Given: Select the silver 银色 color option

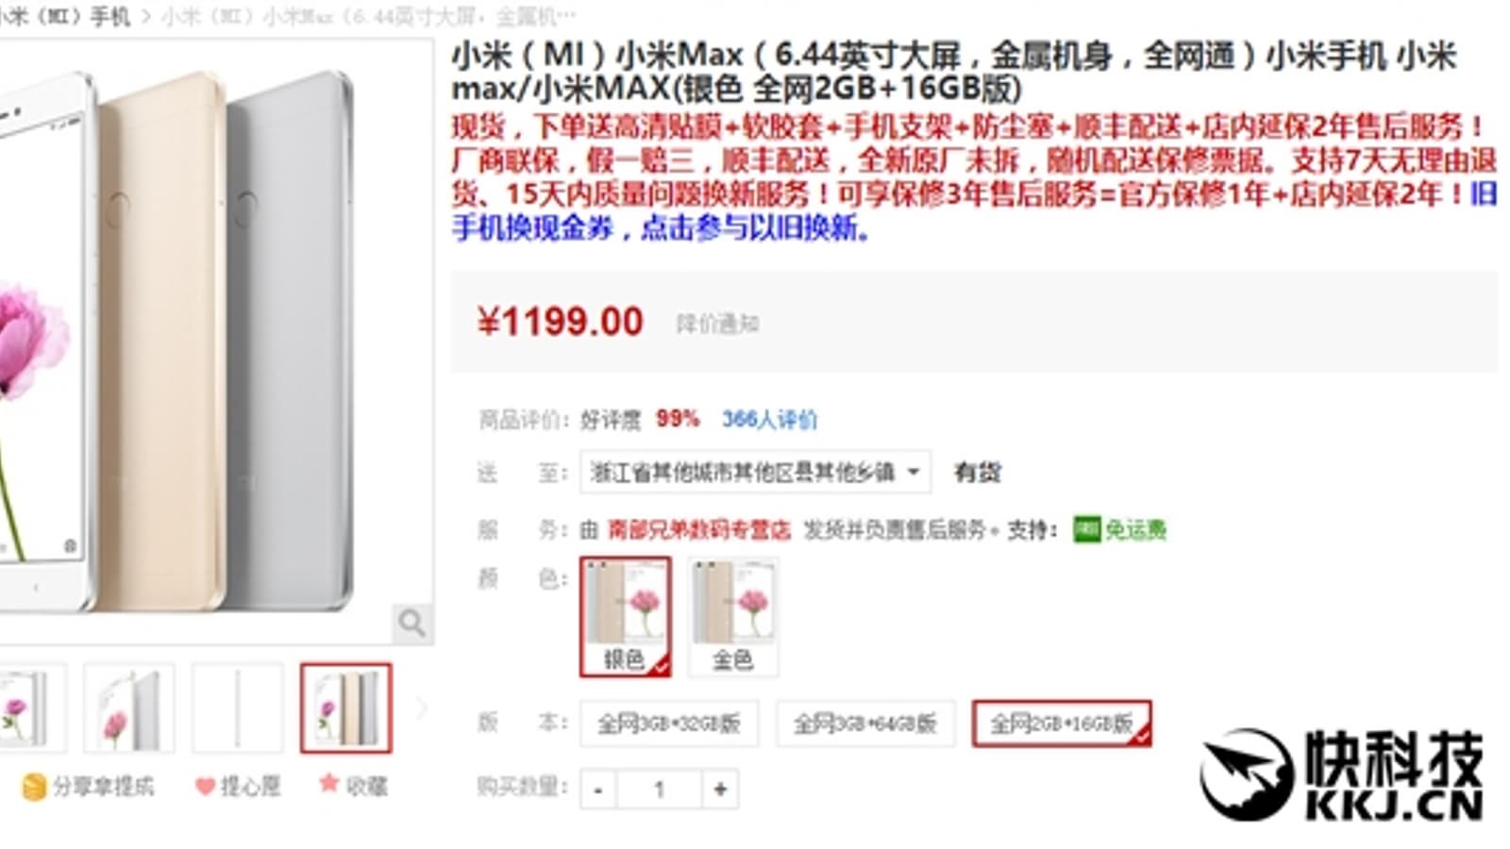Looking at the screenshot, I should 626,616.
